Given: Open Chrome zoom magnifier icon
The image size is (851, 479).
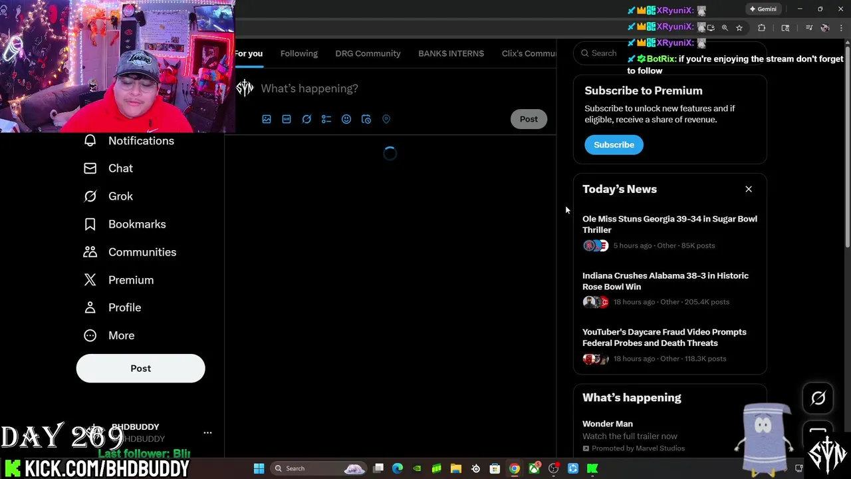Looking at the screenshot, I should pyautogui.click(x=725, y=28).
